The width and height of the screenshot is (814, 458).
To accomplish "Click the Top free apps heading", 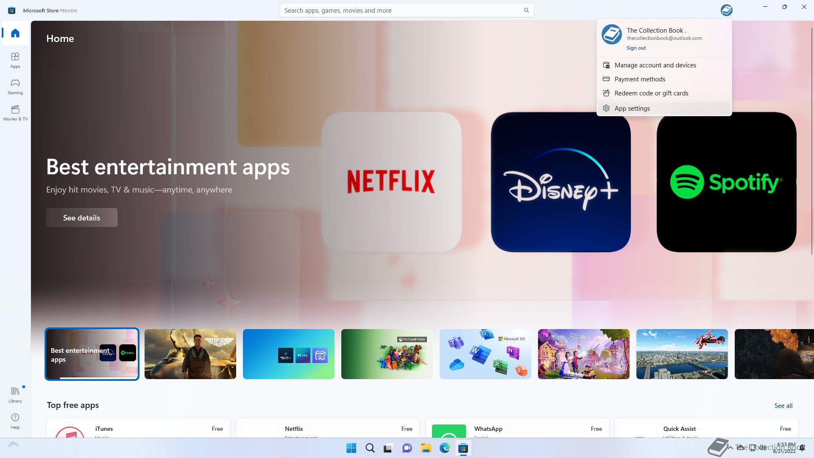I will (x=73, y=405).
